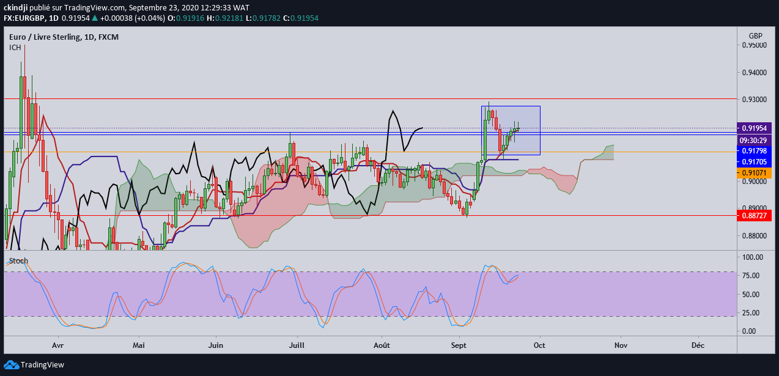This screenshot has width=779, height=376.
Task: Click the Sept label on time axis
Action: [458, 345]
